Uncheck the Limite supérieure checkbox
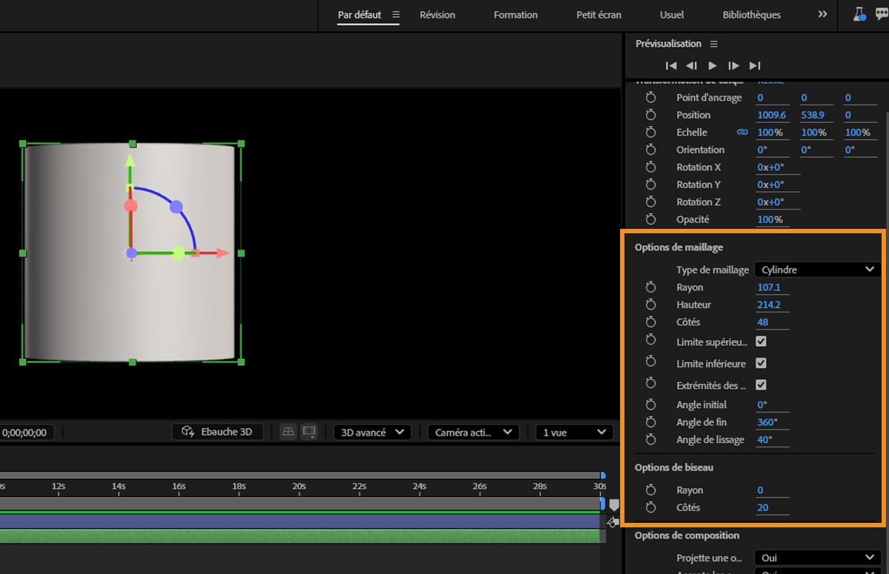889x574 pixels. [x=761, y=341]
